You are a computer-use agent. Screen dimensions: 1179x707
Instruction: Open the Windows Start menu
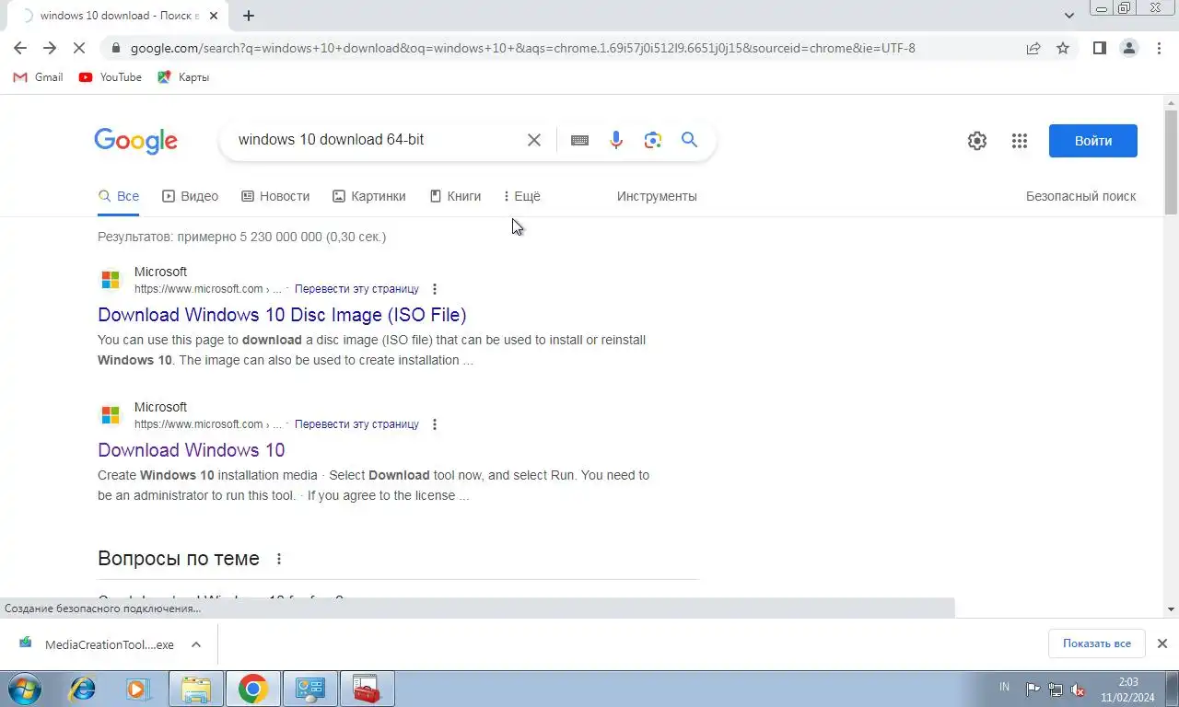tap(25, 688)
